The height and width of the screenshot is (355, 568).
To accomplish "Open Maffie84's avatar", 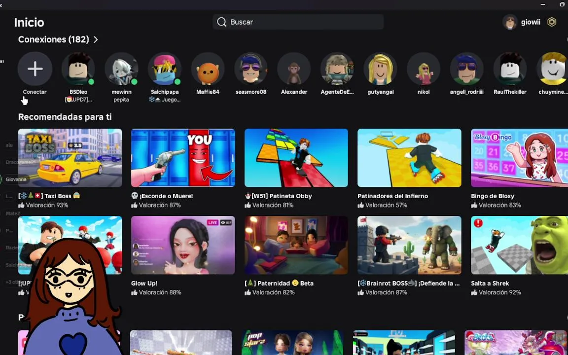I will pos(208,69).
